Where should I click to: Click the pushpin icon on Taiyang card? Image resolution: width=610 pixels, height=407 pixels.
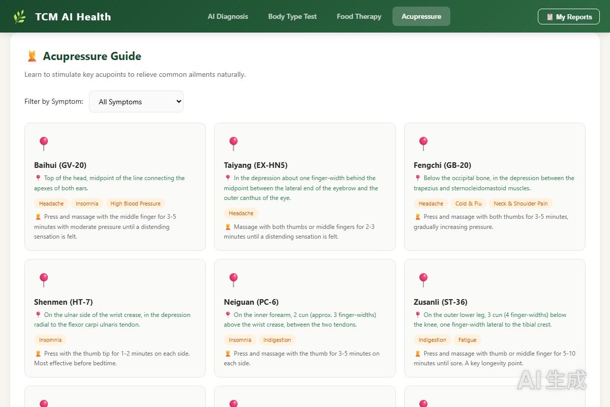click(x=233, y=143)
